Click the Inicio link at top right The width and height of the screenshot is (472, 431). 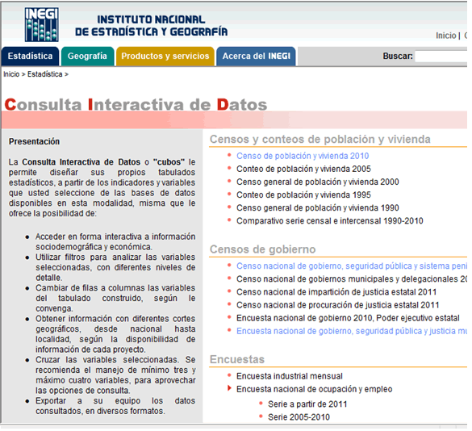pyautogui.click(x=446, y=36)
